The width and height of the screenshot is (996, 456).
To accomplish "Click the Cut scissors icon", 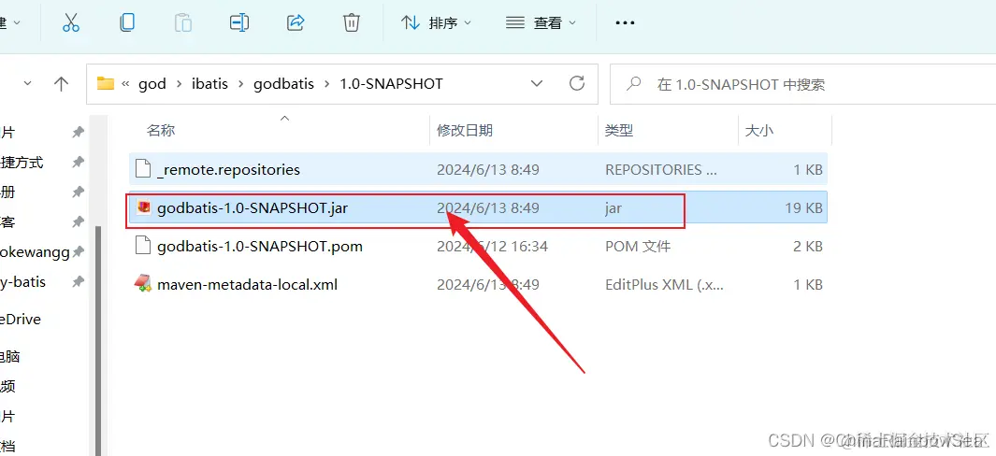I will click(x=70, y=22).
